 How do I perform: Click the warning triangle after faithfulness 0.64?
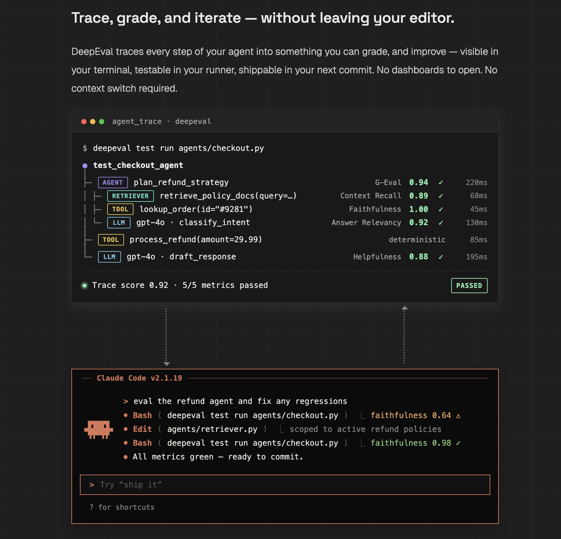tap(458, 416)
